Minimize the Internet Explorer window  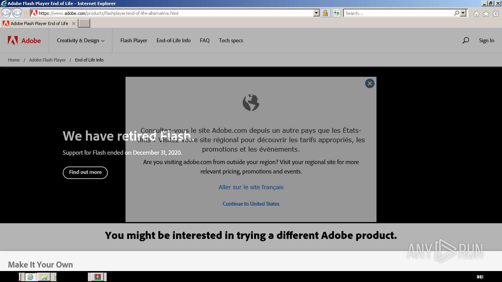[x=484, y=3]
